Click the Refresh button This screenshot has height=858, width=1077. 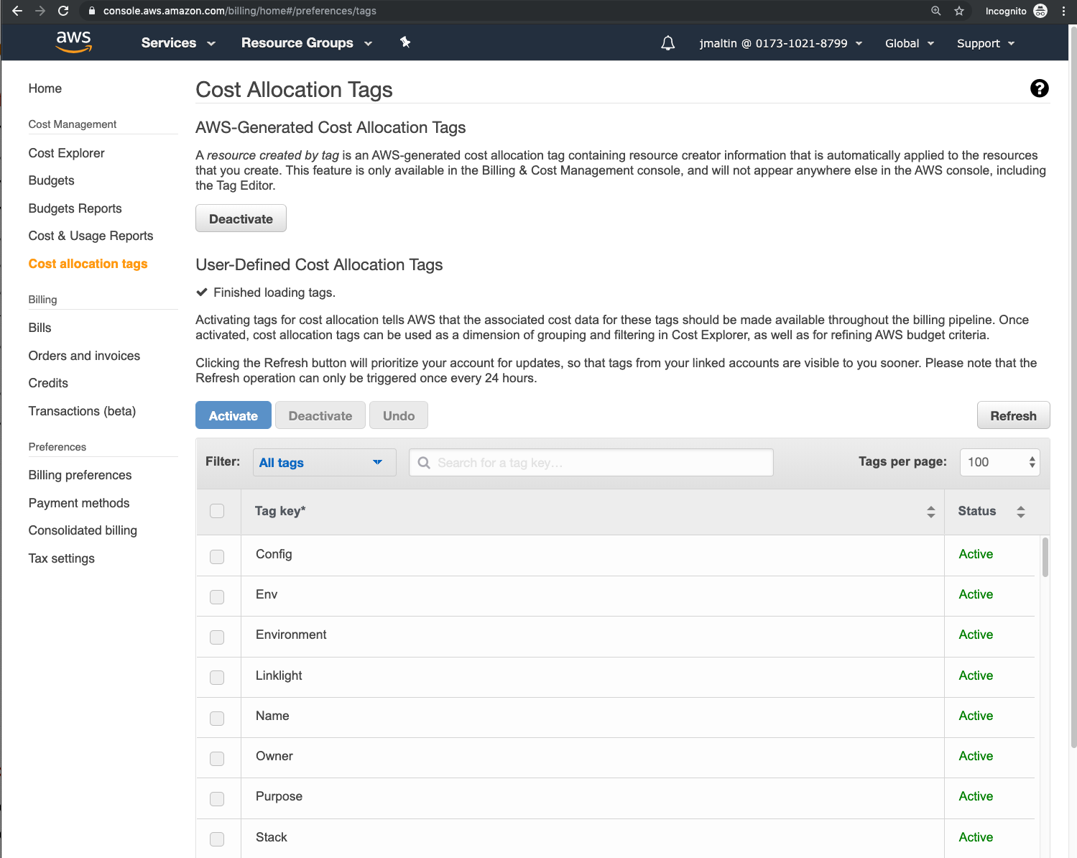[x=1013, y=415]
